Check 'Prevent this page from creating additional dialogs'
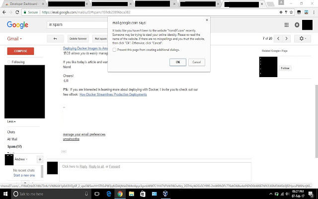Screen dimensions: 318x199 (114, 50)
